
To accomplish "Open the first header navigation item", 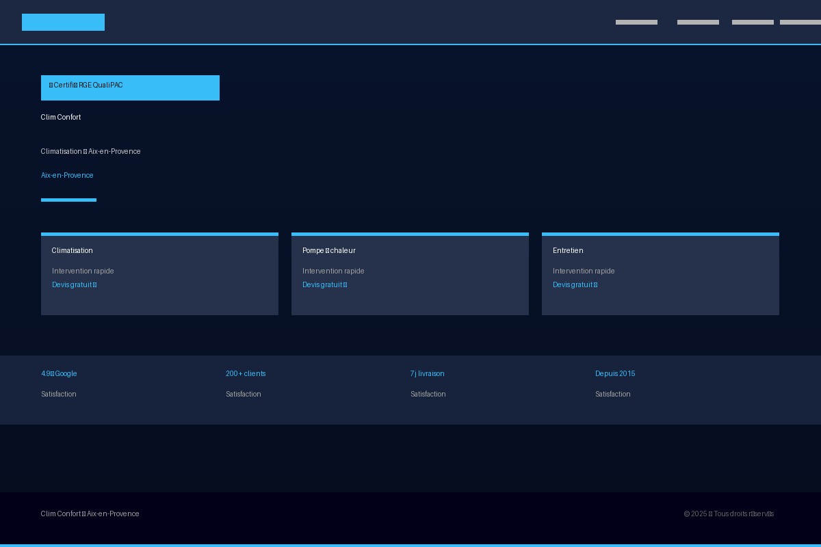I will pyautogui.click(x=636, y=23).
